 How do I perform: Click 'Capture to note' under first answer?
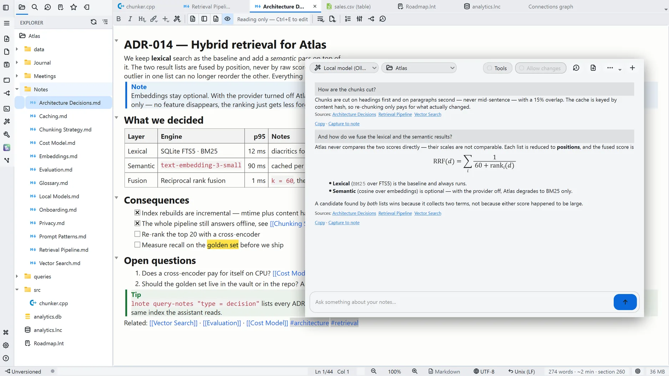(344, 124)
